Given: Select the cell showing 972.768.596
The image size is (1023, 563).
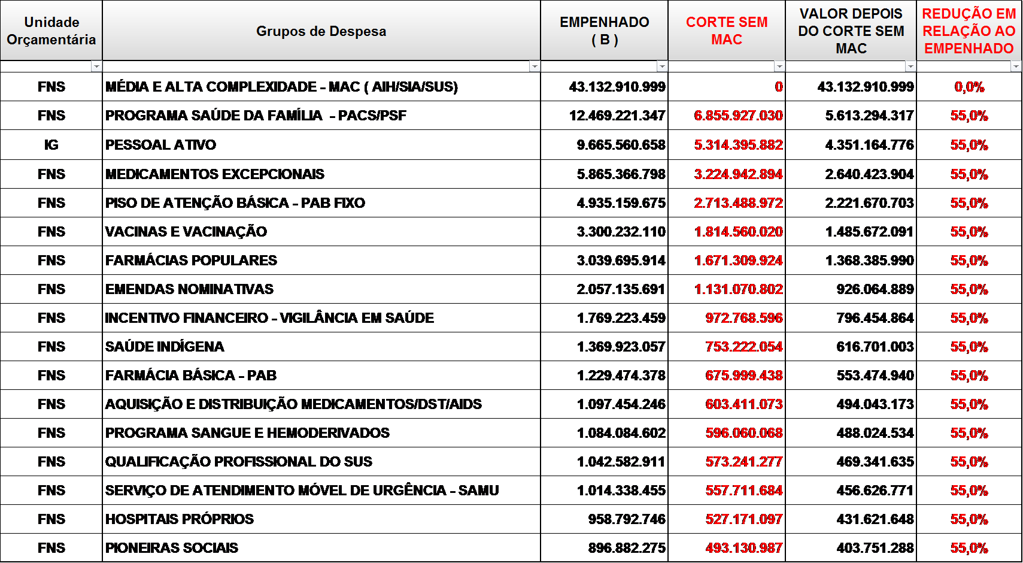Looking at the screenshot, I should (x=744, y=318).
